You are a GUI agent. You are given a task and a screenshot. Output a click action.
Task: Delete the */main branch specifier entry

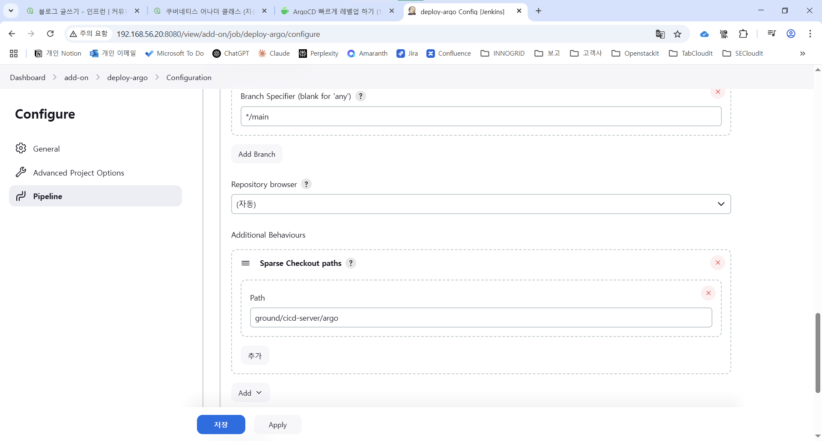point(718,92)
